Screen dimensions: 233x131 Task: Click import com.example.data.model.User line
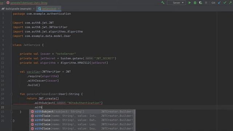(x=42, y=36)
